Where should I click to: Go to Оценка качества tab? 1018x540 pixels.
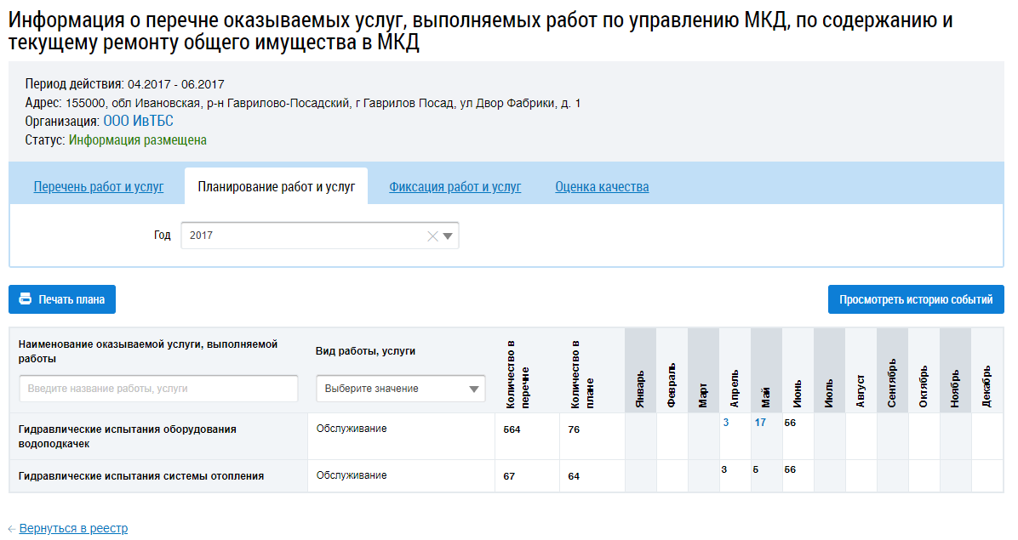click(602, 187)
